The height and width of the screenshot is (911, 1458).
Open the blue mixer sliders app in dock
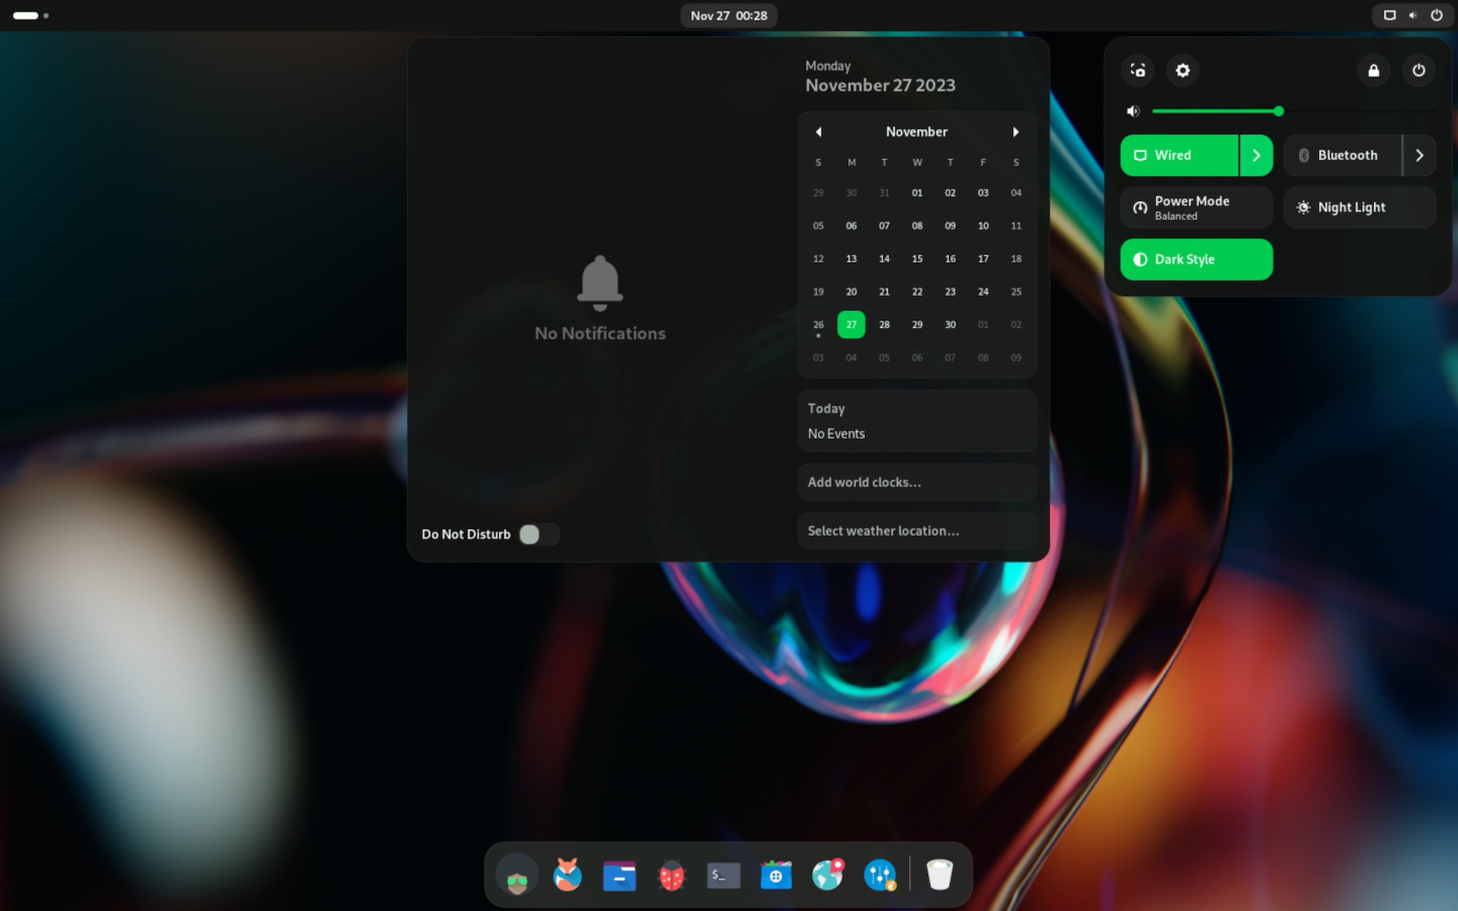click(880, 875)
